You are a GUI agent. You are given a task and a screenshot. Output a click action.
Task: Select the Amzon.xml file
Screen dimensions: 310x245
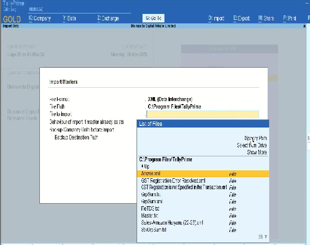[x=203, y=174]
